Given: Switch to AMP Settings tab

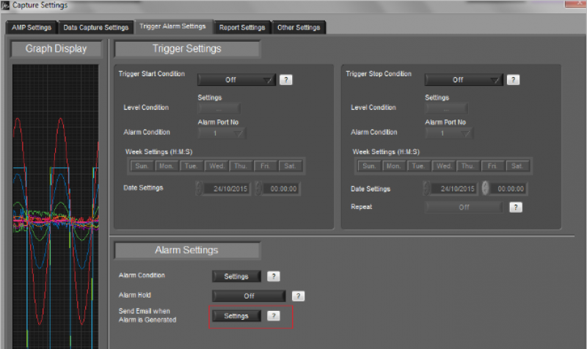Looking at the screenshot, I should coord(31,28).
